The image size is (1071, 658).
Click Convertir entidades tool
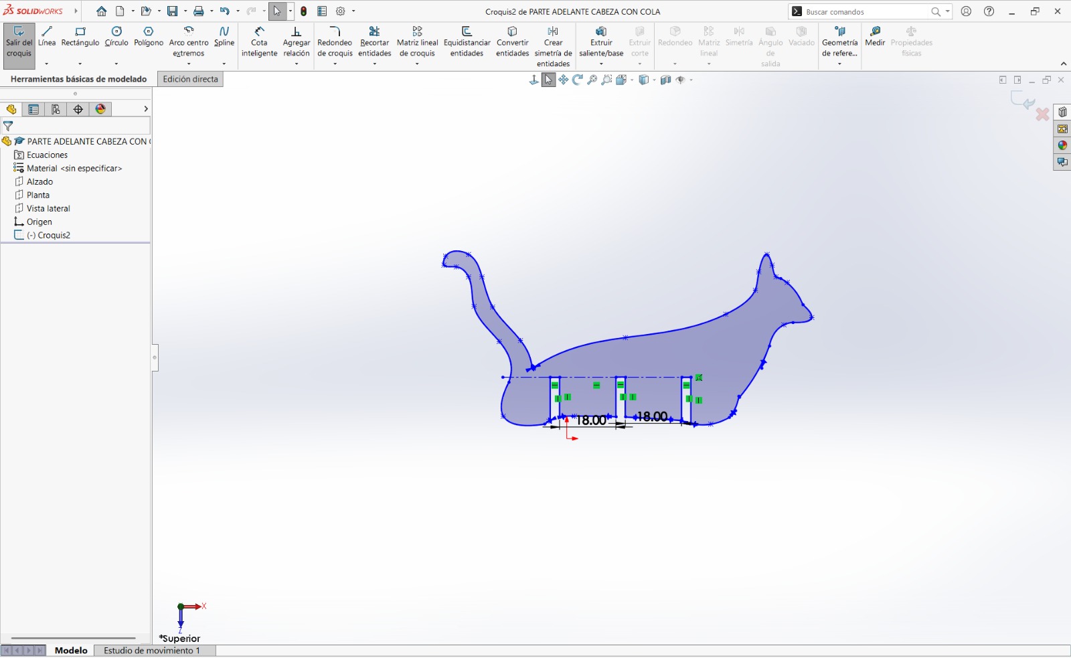513,42
